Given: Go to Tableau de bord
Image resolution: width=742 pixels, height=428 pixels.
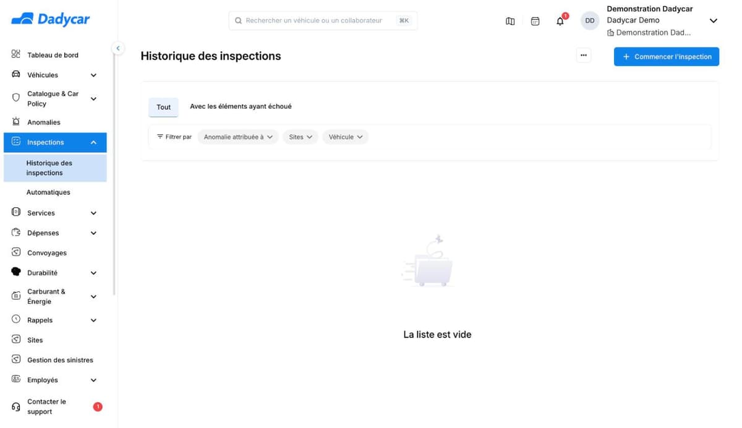Looking at the screenshot, I should [53, 55].
